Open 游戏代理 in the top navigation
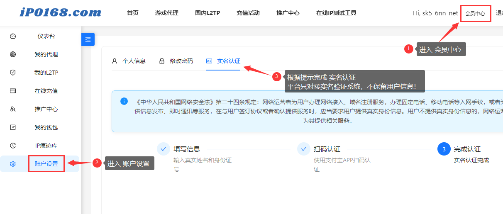Image resolution: width=503 pixels, height=214 pixels. pos(167,13)
